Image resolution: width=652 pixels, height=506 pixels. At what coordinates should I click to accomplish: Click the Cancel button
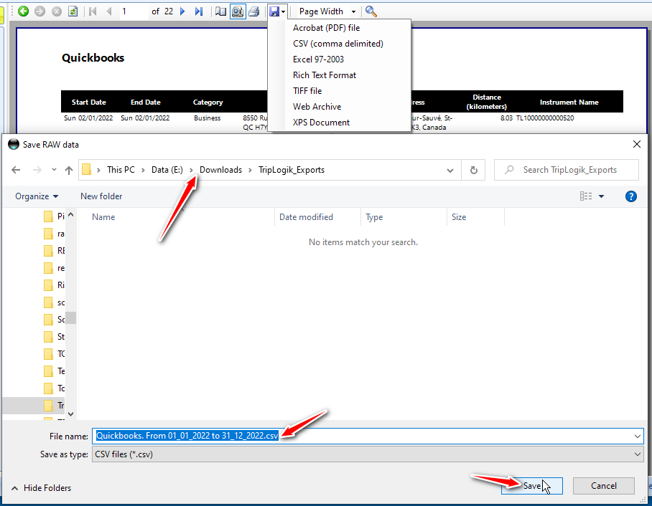click(604, 486)
